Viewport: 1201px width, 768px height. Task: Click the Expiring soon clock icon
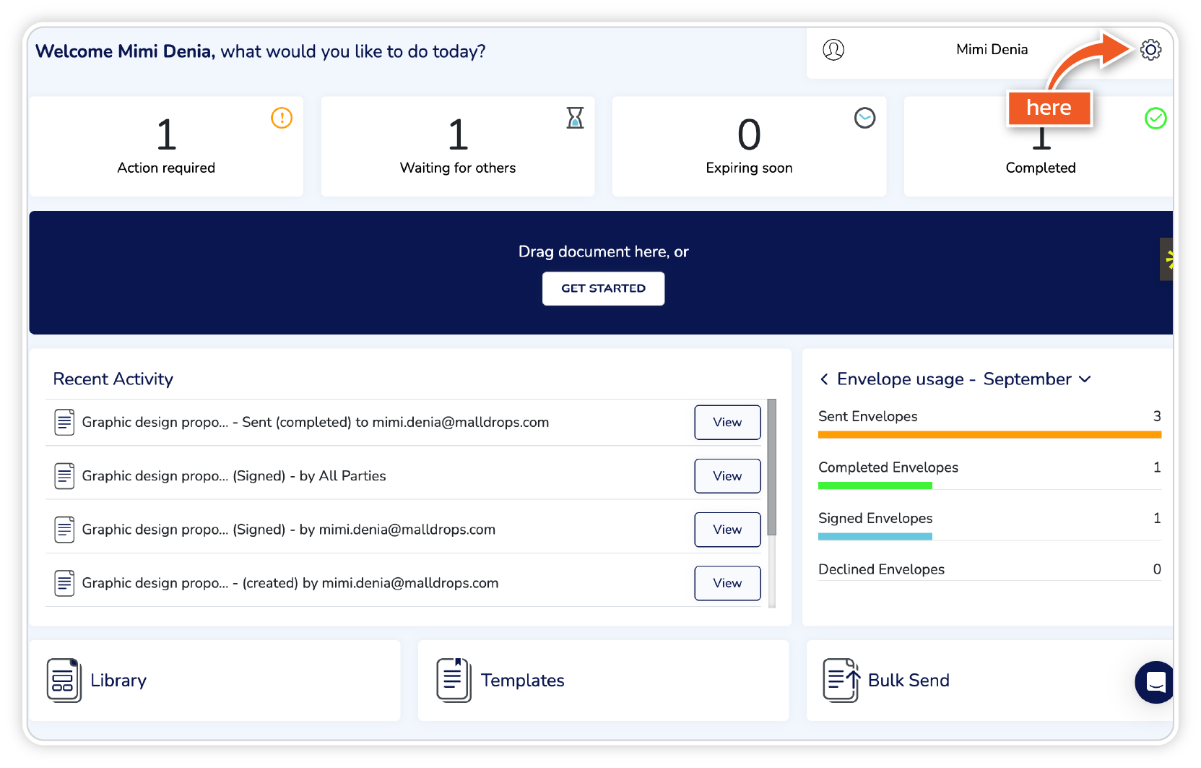864,118
